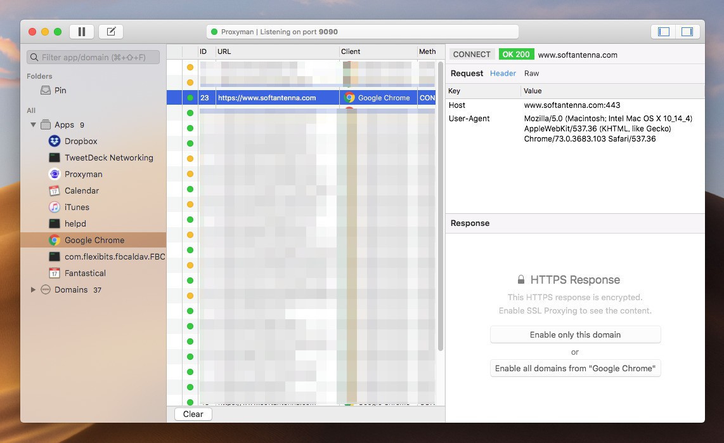Click the Proxyman app icon in sidebar

(55, 174)
